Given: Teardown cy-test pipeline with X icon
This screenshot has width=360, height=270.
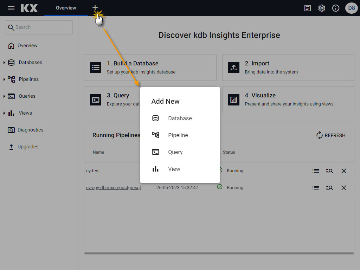Looking at the screenshot, I should coord(344,171).
